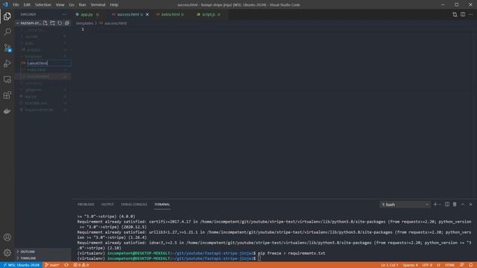The image size is (477, 268).
Task: Add a new terminal with plus icon
Action: point(435,205)
